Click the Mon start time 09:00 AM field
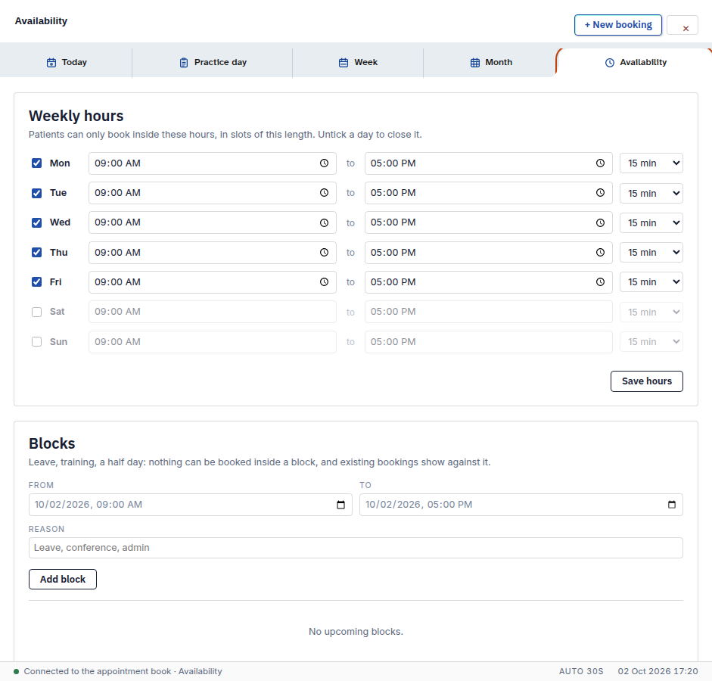Screen dimensions: 712x681 pyautogui.click(x=212, y=163)
